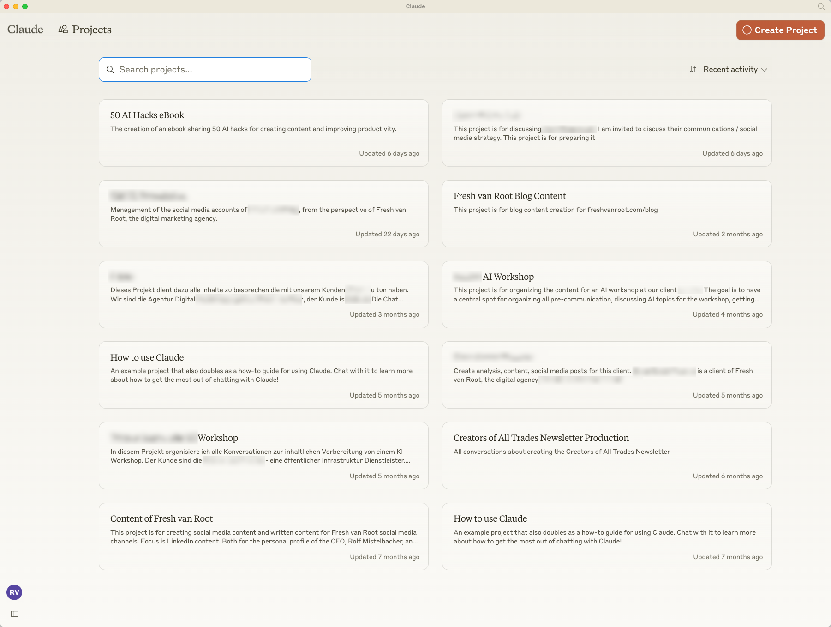Open How to use Claude, updated 5 months ago

coord(263,375)
